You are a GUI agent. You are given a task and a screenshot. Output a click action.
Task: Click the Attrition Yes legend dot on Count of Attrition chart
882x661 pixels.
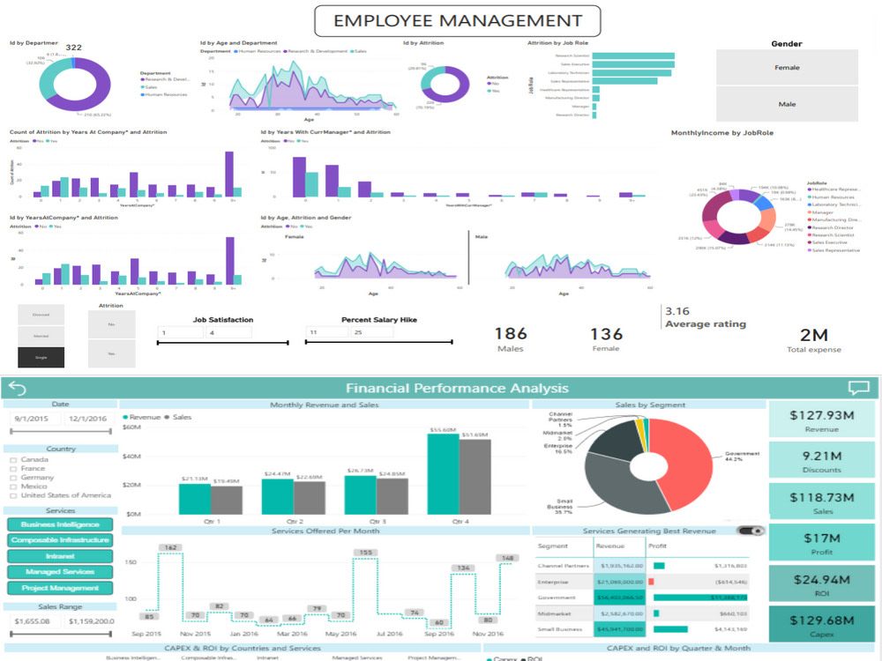pos(48,141)
